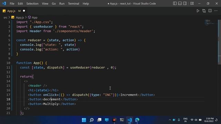Click the App.js breadcrumb
Viewport: 221px width, 124px height.
20,18
